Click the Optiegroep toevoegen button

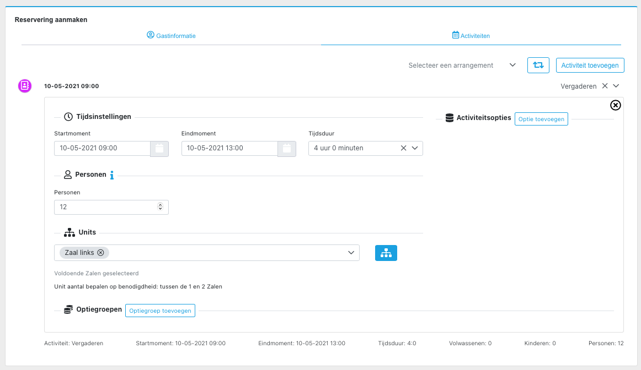[160, 311]
